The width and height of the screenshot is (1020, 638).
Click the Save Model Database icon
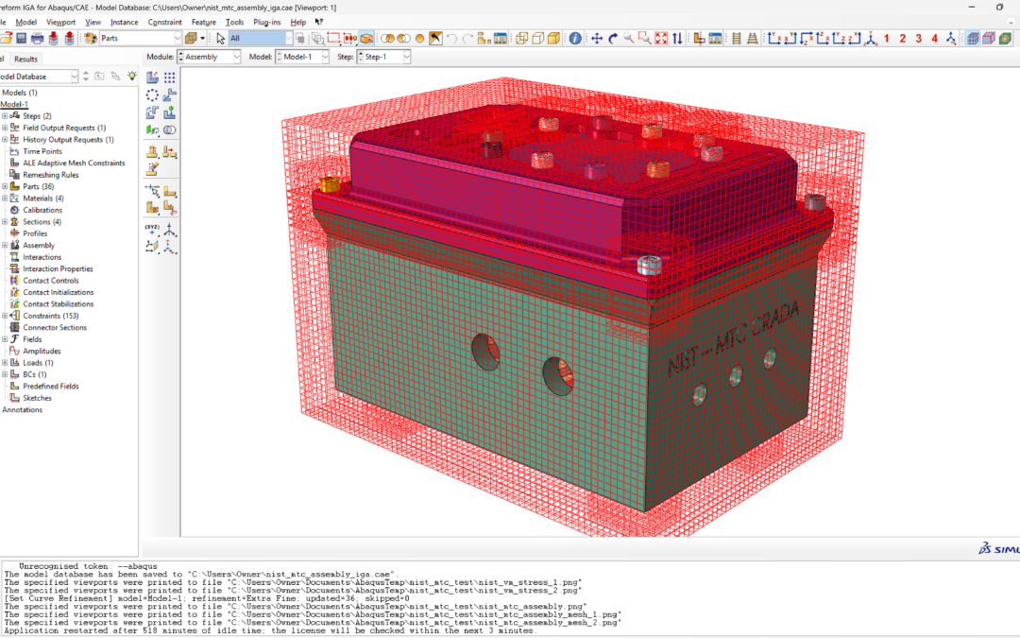coord(22,39)
